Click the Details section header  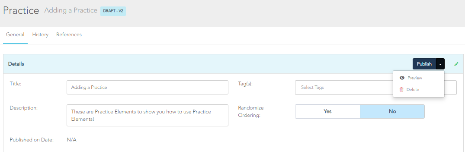tap(16, 64)
